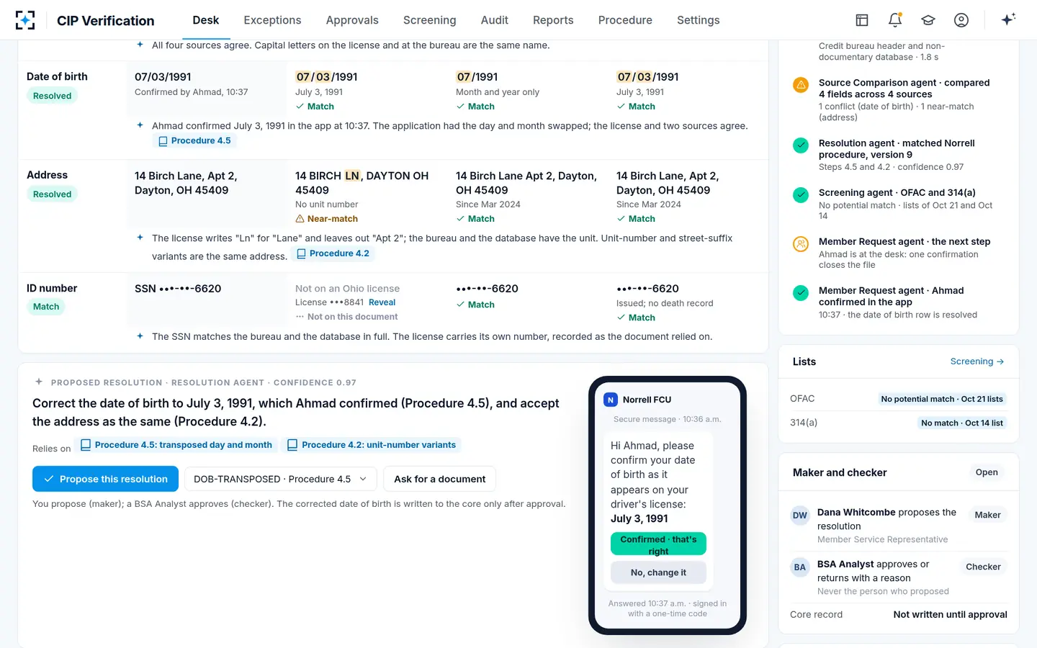Click the Near-match warning under address

326,219
